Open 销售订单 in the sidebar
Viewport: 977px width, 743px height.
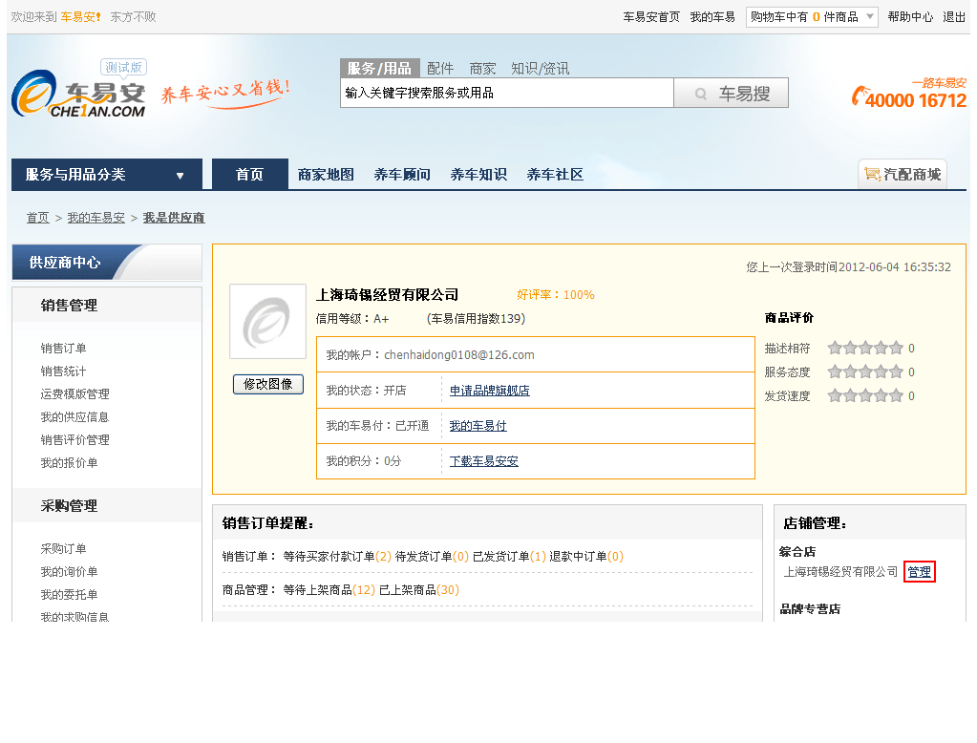[x=64, y=349]
